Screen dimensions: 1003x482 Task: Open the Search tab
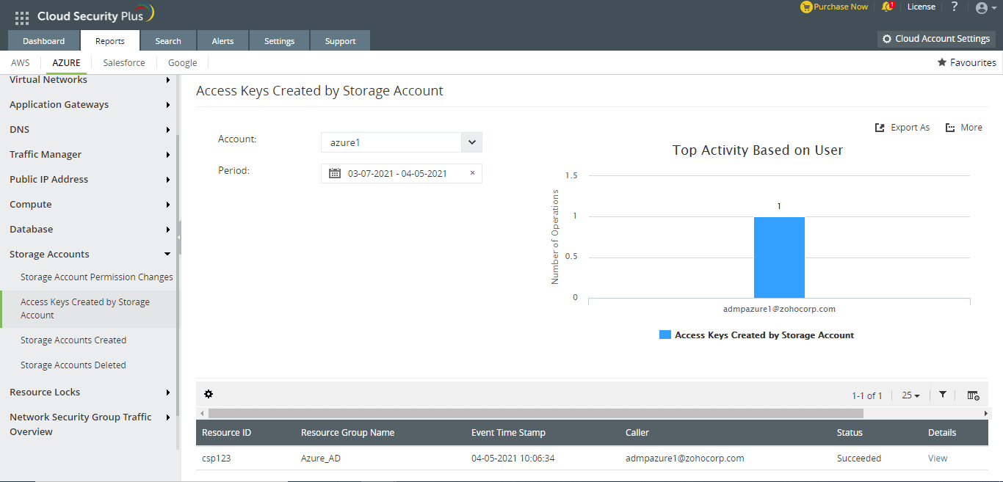point(168,41)
